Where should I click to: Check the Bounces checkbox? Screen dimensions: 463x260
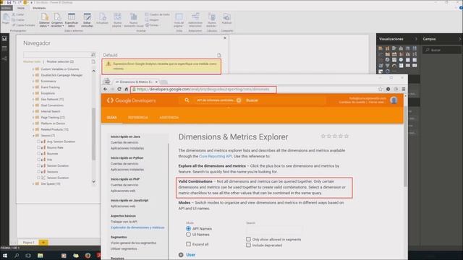pyautogui.click(x=38, y=154)
